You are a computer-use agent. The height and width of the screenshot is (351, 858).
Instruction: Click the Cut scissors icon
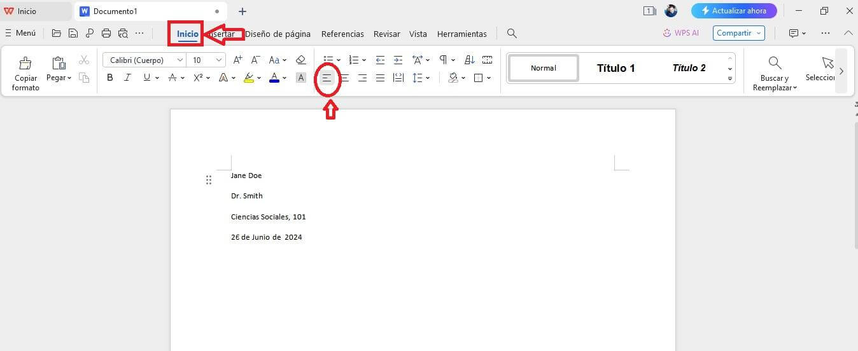click(84, 60)
